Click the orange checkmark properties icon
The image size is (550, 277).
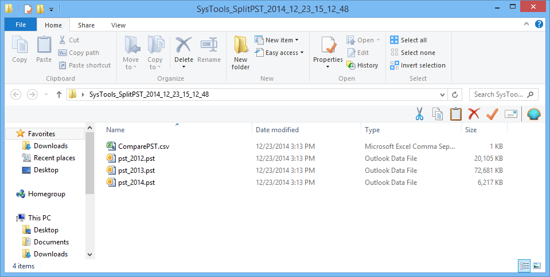493,114
